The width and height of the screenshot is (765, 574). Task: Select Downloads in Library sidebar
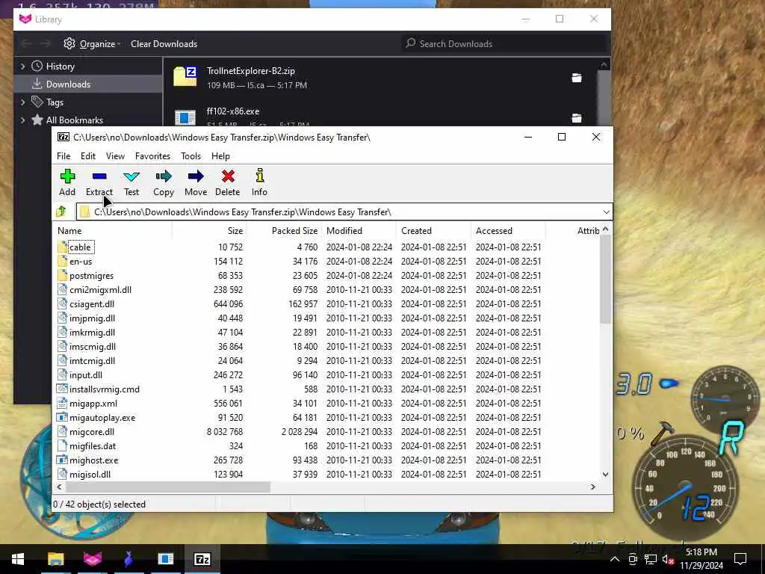point(88,84)
